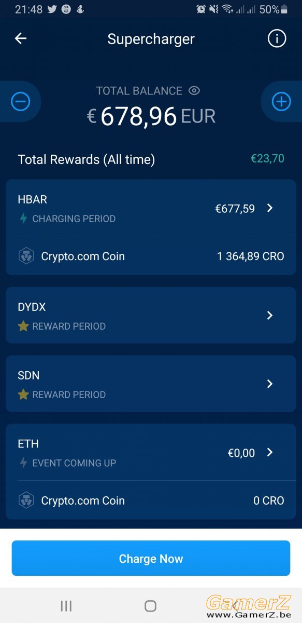The image size is (302, 623).
Task: Select the 1 364,89 CRO balance row
Action: 151,256
